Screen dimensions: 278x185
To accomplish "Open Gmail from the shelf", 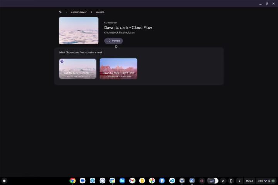I will tap(132, 181).
